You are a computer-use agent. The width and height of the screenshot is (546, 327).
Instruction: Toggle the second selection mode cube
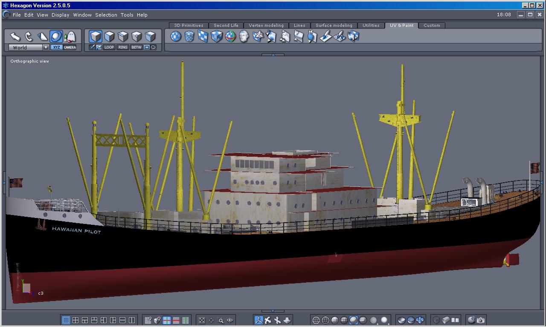(109, 36)
